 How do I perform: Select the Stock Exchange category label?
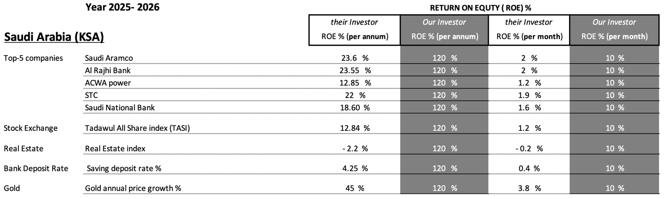(x=30, y=128)
